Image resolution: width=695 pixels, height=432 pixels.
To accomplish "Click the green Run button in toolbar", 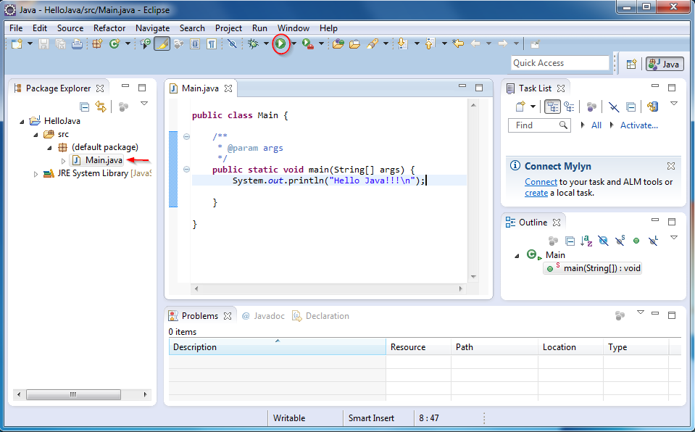I will point(280,44).
